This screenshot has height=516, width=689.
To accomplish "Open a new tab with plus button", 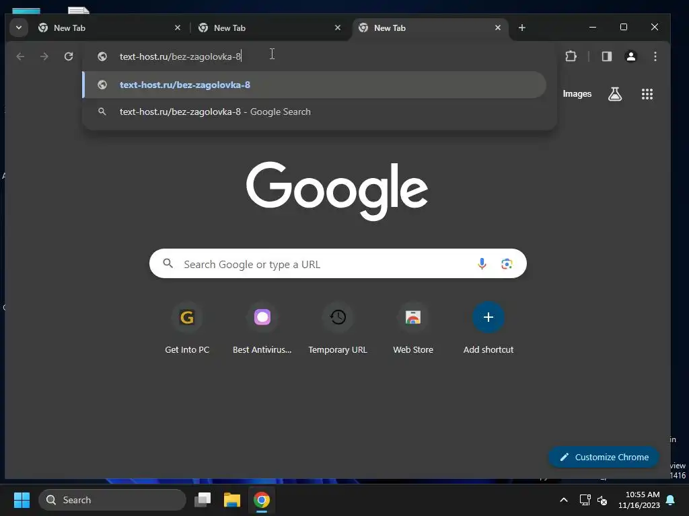I will tap(522, 28).
